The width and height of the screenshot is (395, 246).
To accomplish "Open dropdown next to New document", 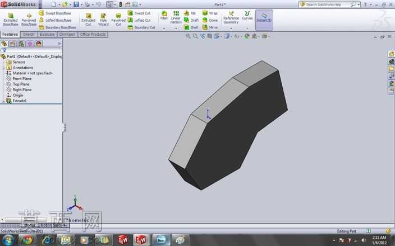I will (x=59, y=4).
